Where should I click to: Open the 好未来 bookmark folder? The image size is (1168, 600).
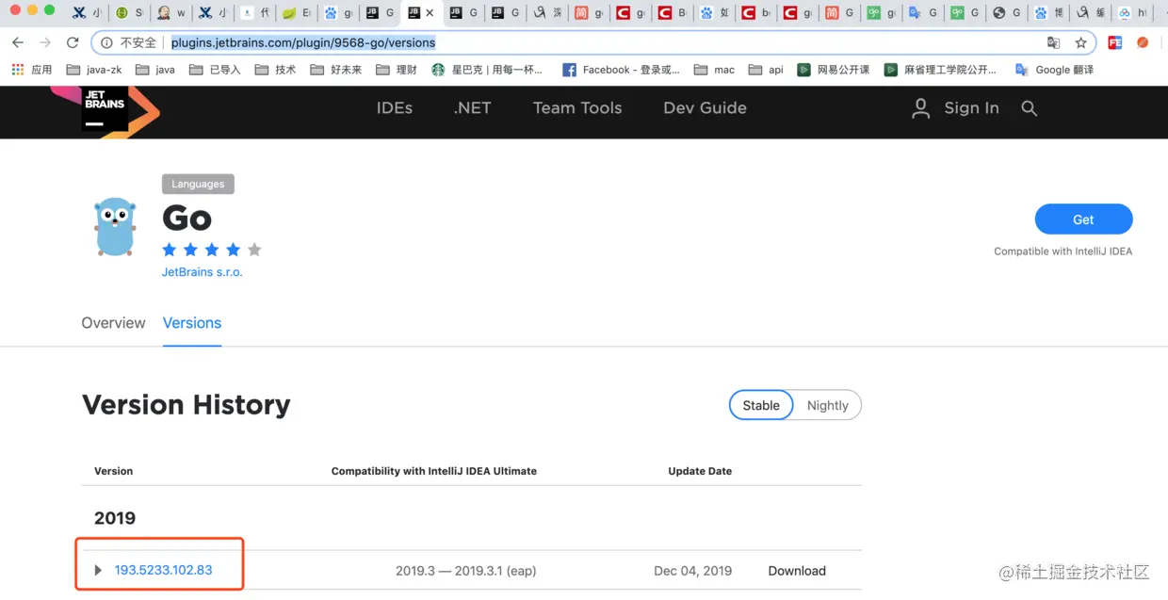click(336, 70)
